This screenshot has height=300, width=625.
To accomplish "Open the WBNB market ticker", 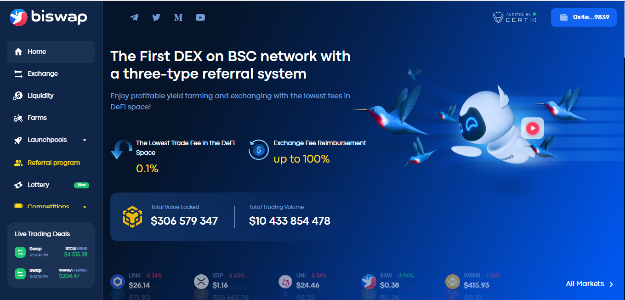I will (x=473, y=281).
